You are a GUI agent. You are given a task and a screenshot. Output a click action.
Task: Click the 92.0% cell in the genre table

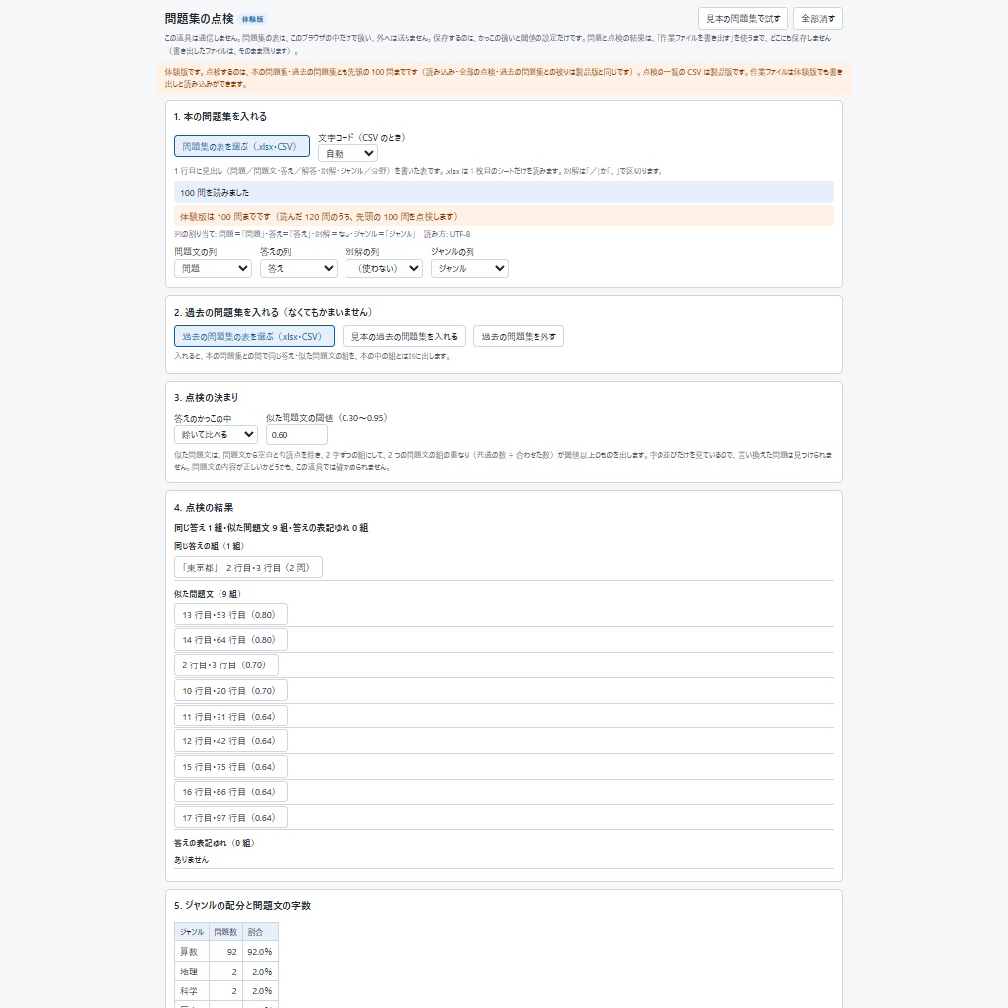click(260, 952)
